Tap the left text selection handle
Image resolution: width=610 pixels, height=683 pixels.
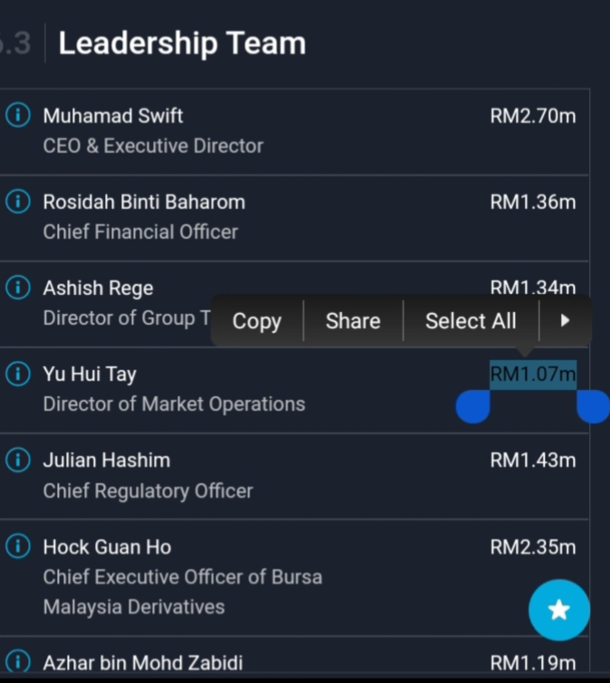[473, 406]
